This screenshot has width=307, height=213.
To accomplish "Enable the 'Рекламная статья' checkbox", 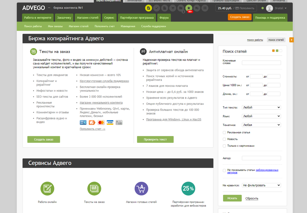I will click(x=224, y=133).
